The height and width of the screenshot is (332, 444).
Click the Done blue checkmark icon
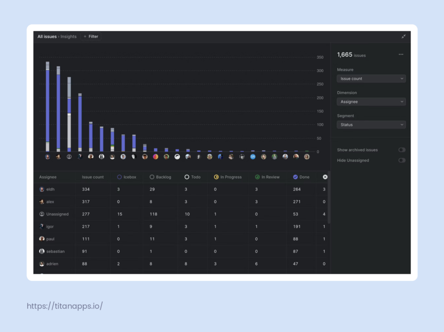[x=295, y=177]
